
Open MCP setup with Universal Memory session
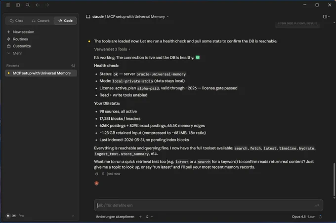(x=42, y=73)
